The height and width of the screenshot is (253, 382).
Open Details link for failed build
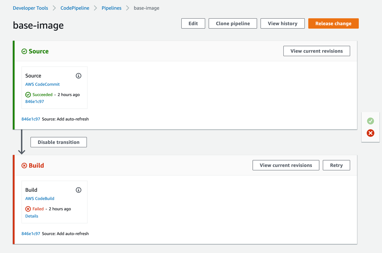32,216
